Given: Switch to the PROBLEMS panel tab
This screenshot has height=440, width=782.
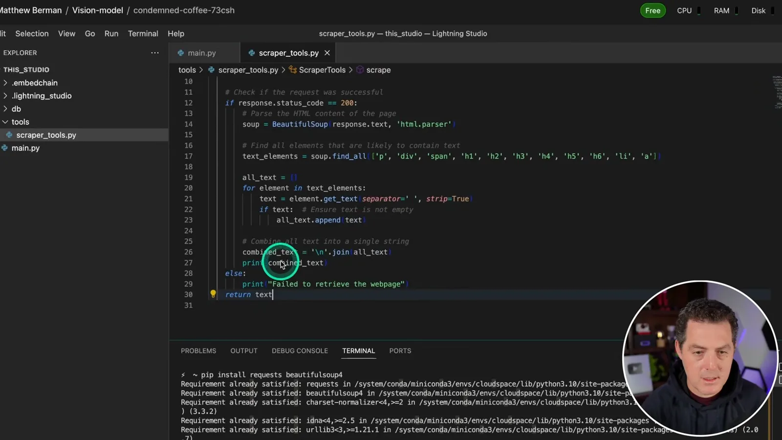Looking at the screenshot, I should (x=198, y=351).
